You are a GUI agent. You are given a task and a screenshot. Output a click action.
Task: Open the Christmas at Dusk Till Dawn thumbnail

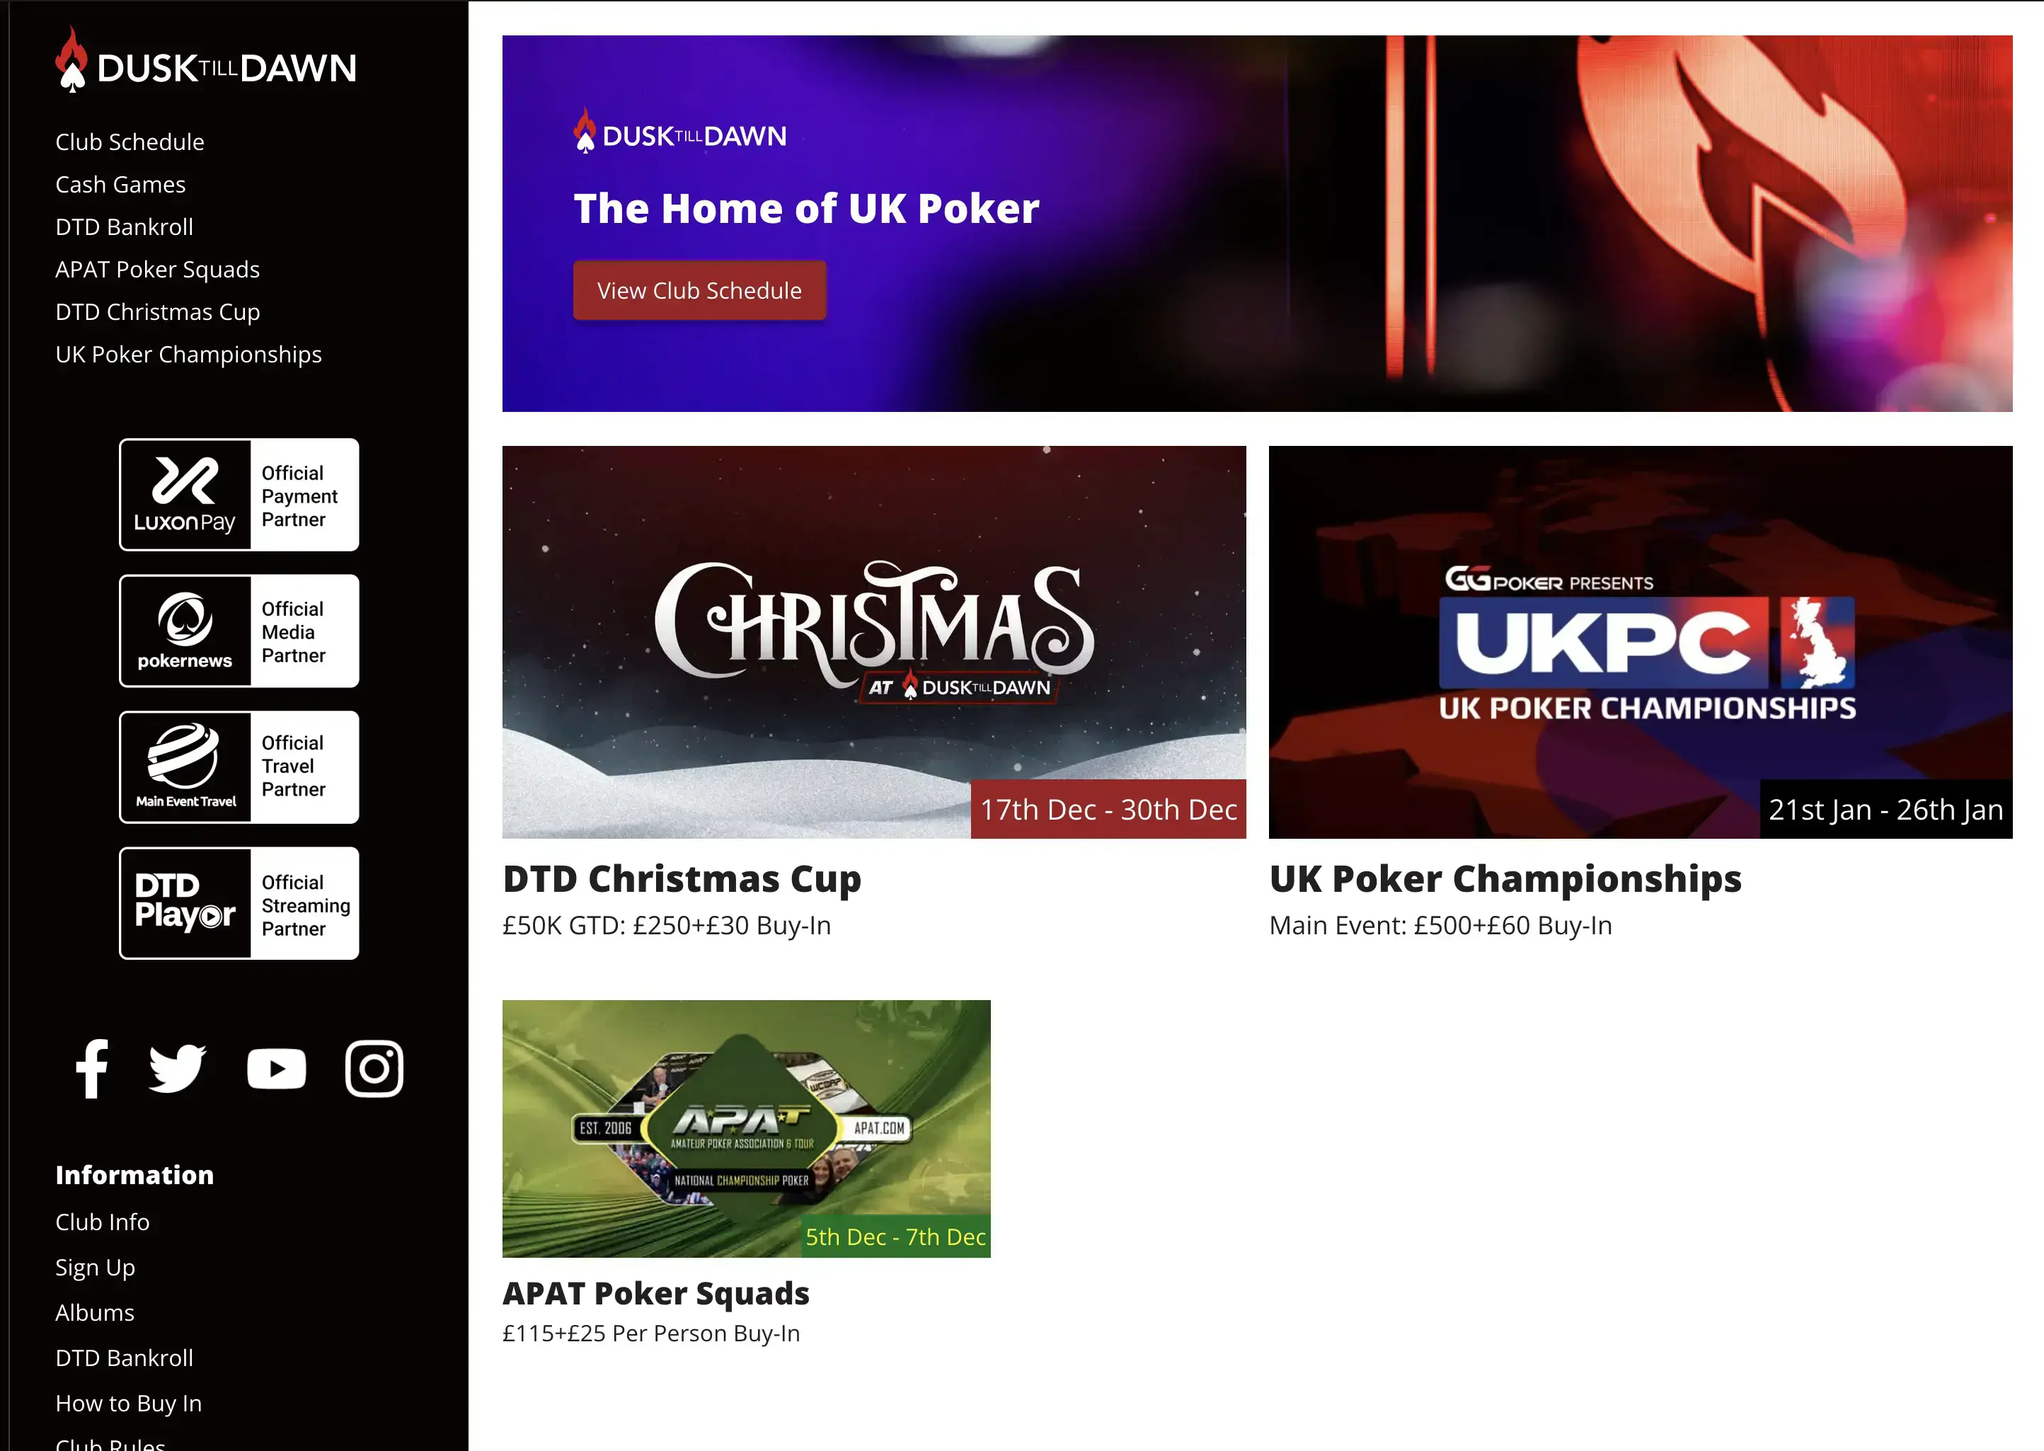click(873, 641)
